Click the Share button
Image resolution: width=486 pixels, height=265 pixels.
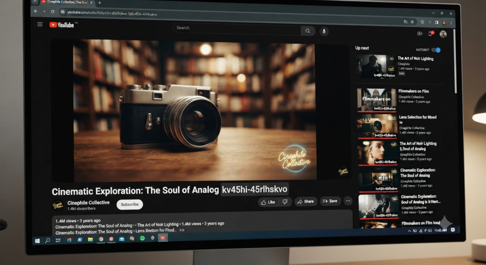306,201
